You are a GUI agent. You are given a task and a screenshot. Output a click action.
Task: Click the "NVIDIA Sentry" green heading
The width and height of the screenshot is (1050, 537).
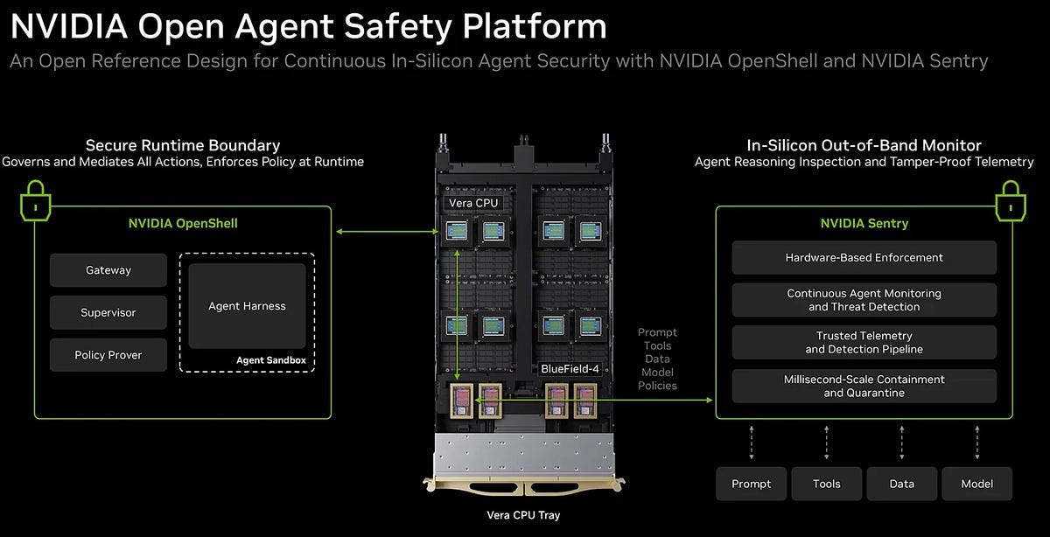(864, 223)
